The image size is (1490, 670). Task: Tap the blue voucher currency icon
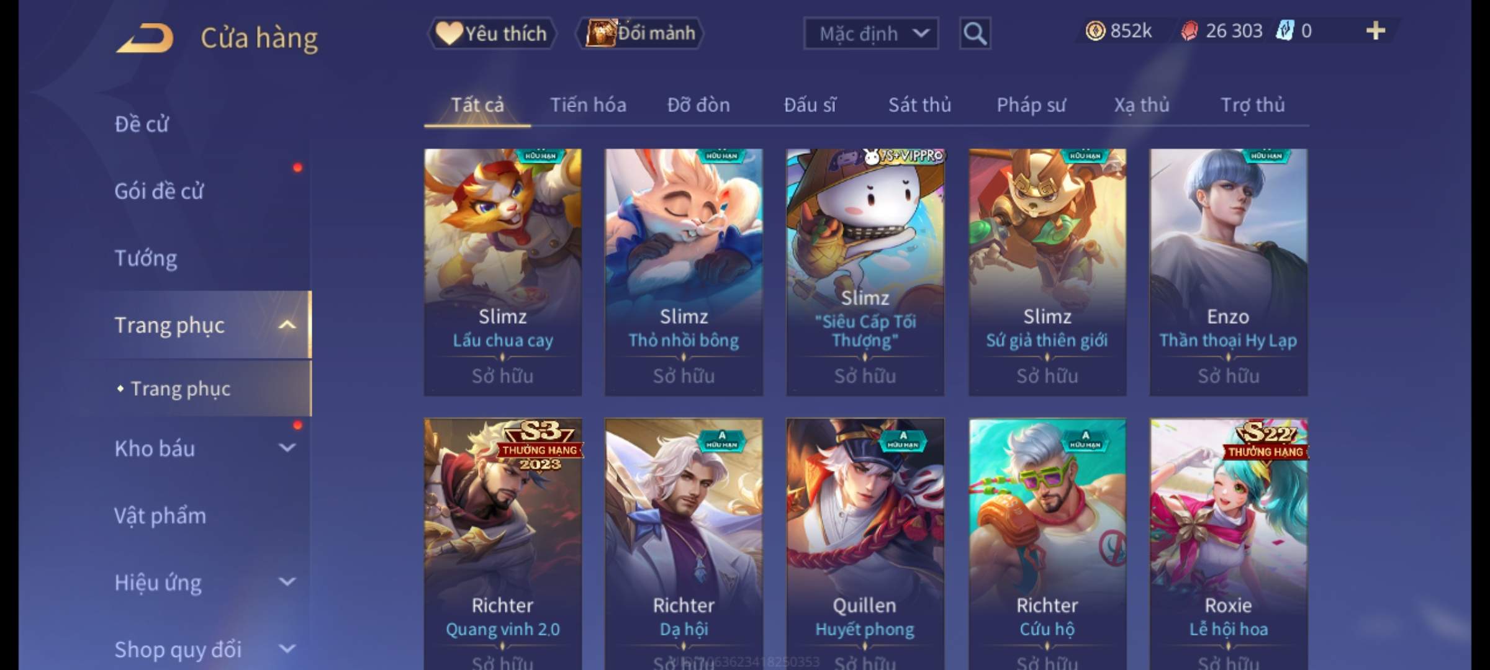tap(1285, 30)
